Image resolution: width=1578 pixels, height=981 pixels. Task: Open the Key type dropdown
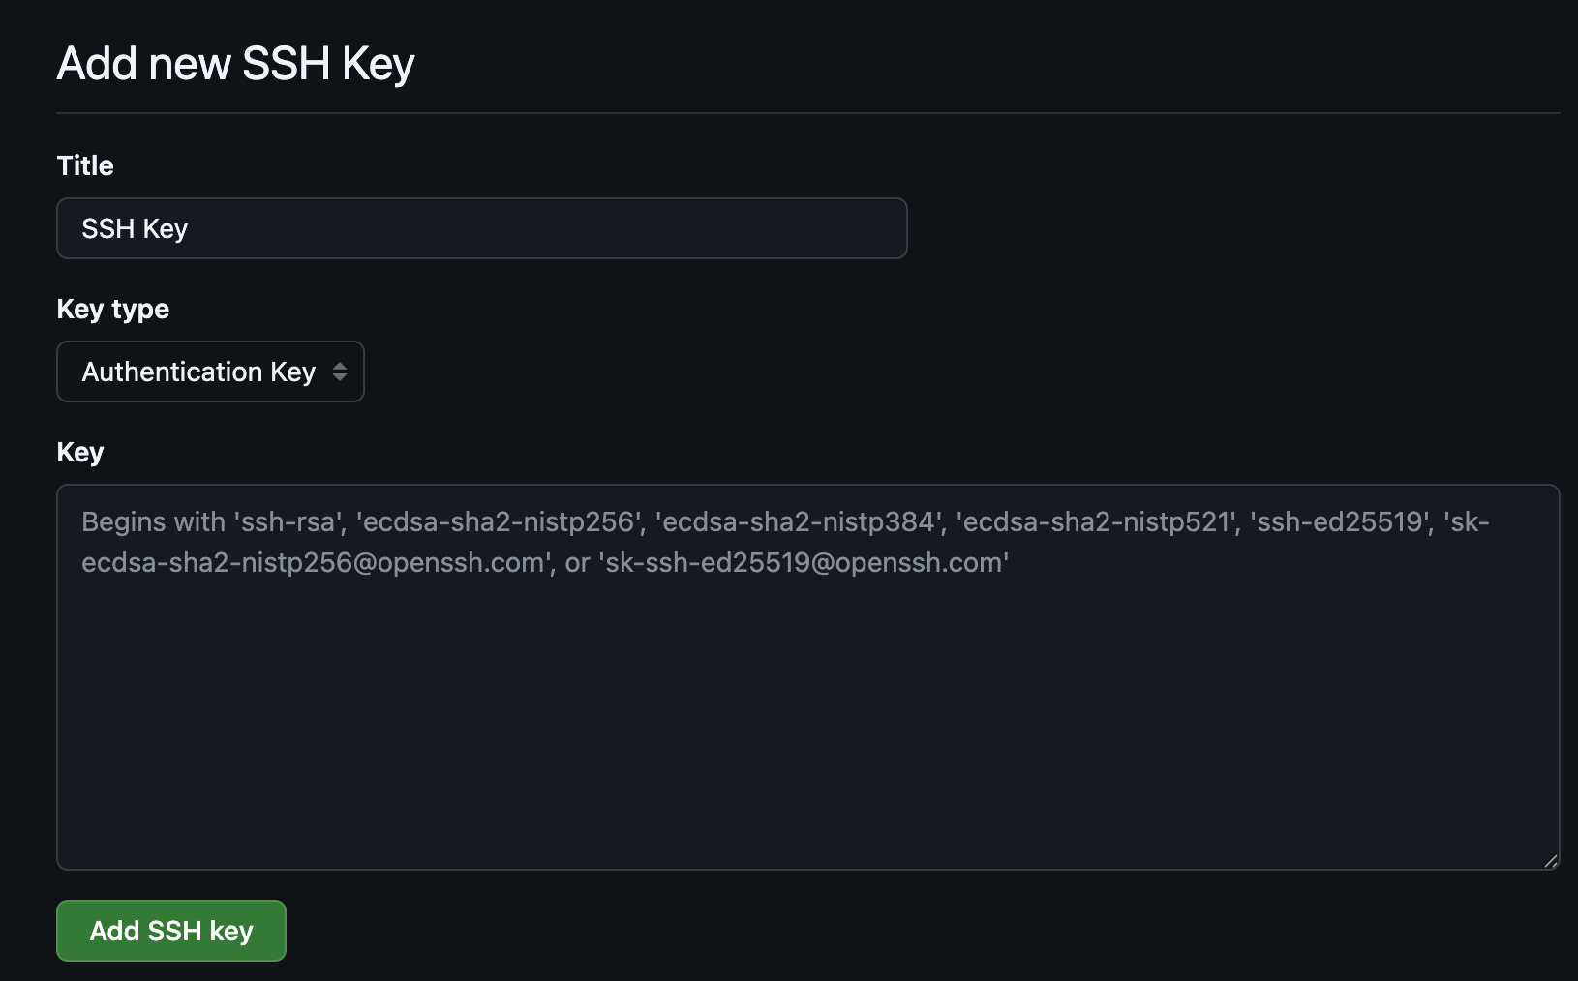210,372
